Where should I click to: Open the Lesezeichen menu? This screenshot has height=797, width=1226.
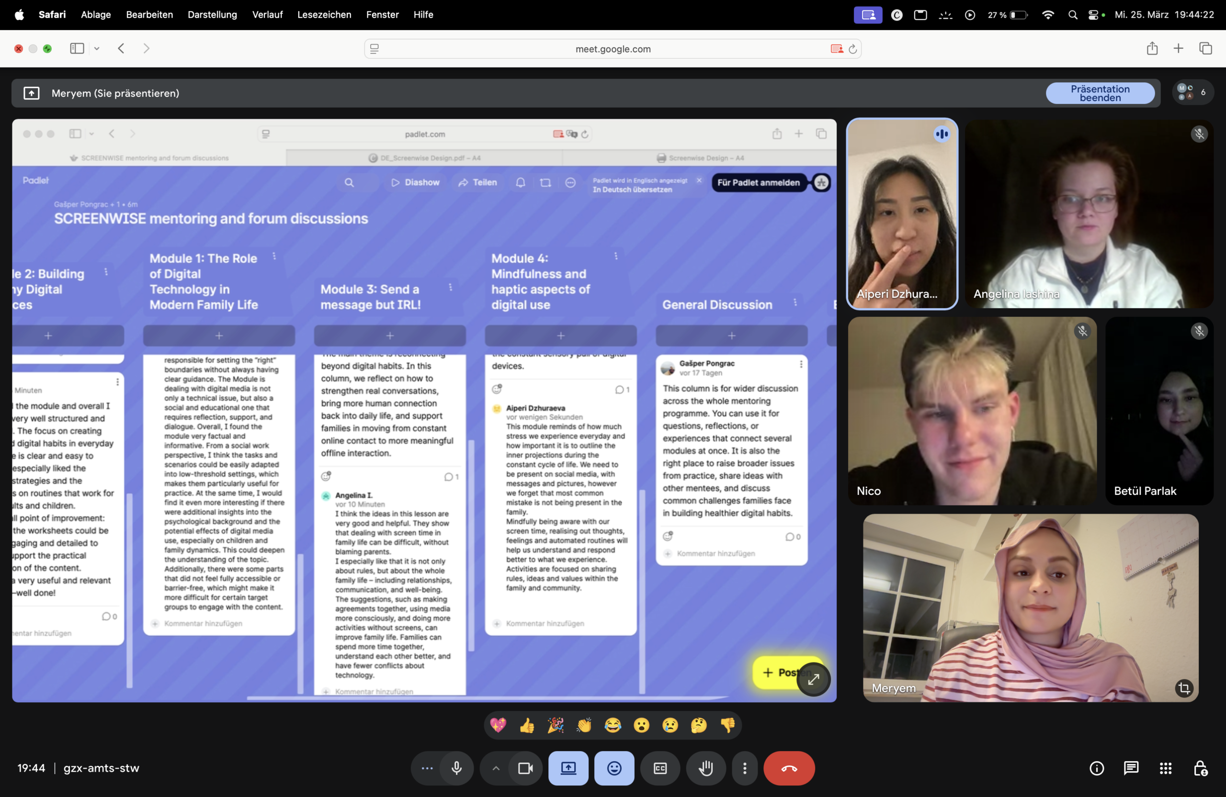(x=324, y=14)
